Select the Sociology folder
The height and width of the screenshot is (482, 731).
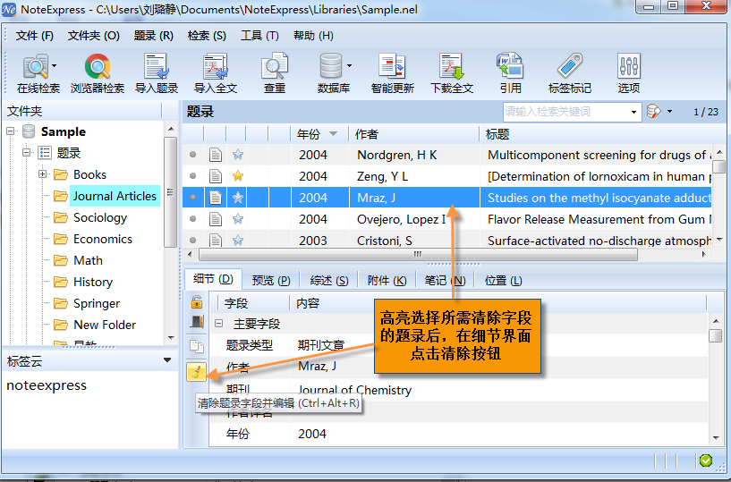pyautogui.click(x=100, y=217)
